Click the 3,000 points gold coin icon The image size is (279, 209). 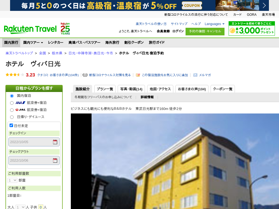tap(232, 30)
